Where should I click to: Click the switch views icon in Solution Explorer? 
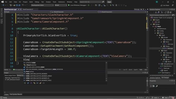coord(158,12)
